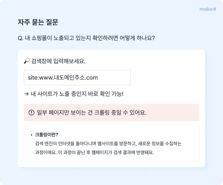This screenshot has width=223, height=185.
Task: Click 내 사이트가 노출 중인지 바로 확인 가능 text
Action: (x=77, y=94)
